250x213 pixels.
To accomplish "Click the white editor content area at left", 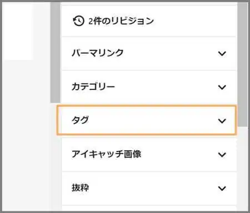I will 18,32.
